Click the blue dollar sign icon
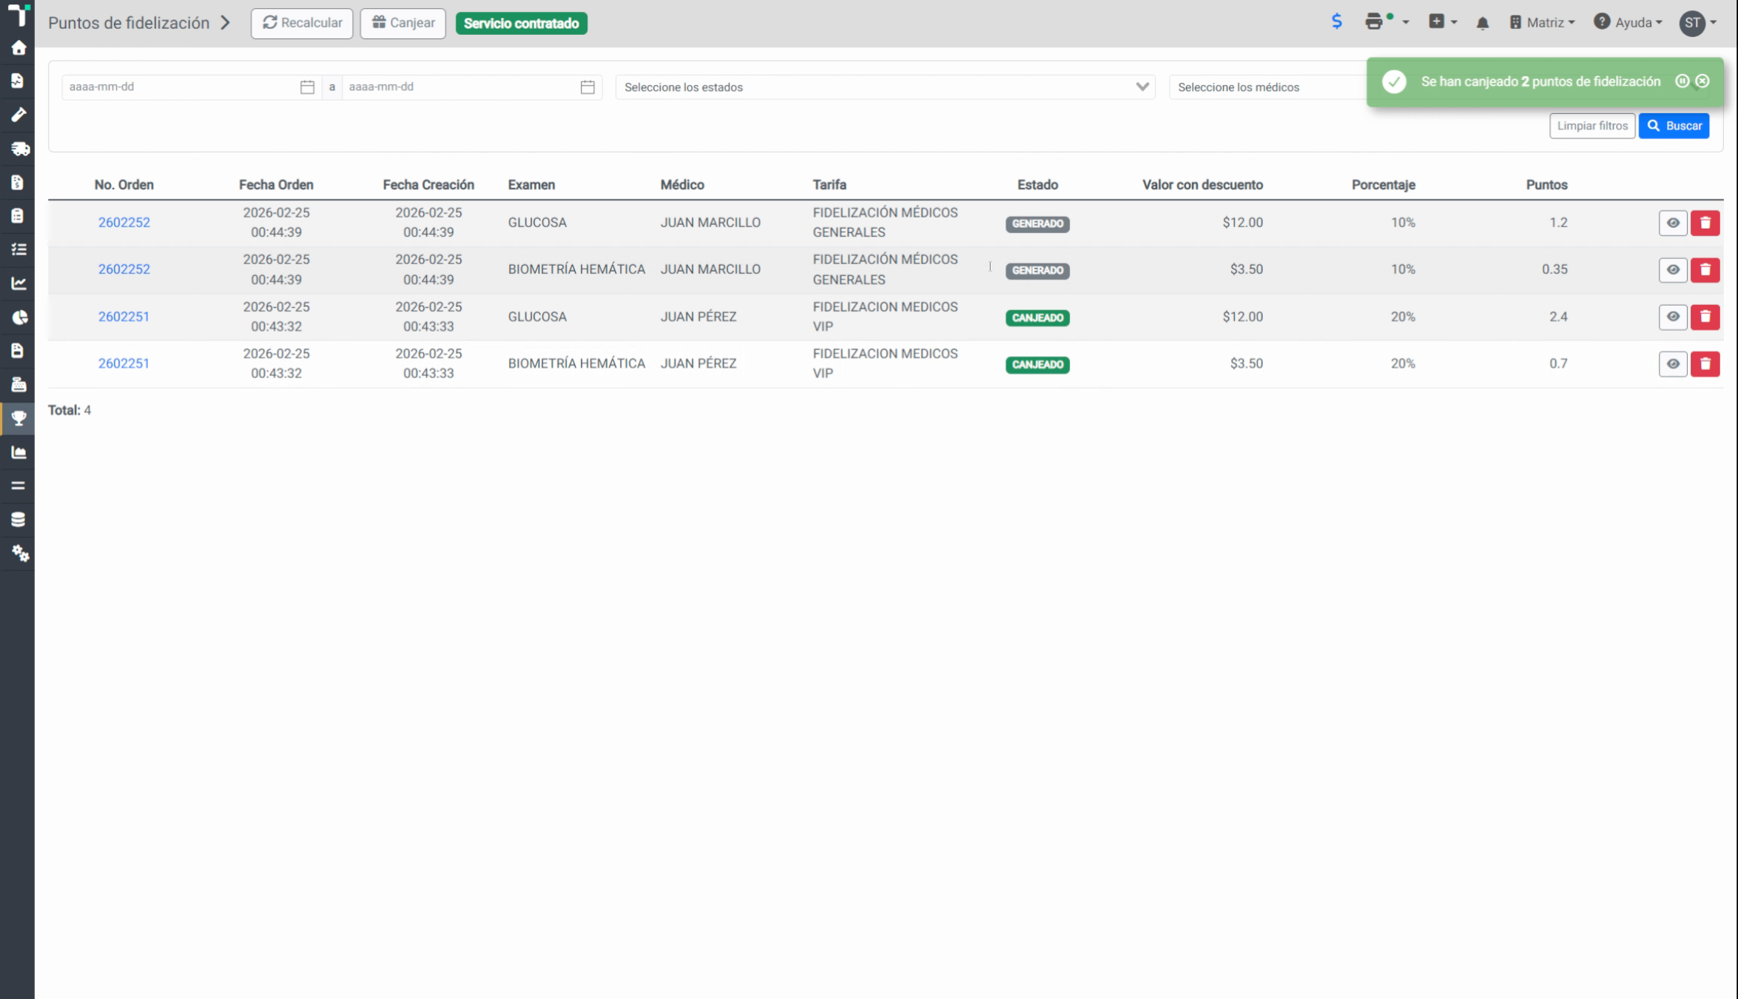The width and height of the screenshot is (1738, 999). pyautogui.click(x=1336, y=21)
